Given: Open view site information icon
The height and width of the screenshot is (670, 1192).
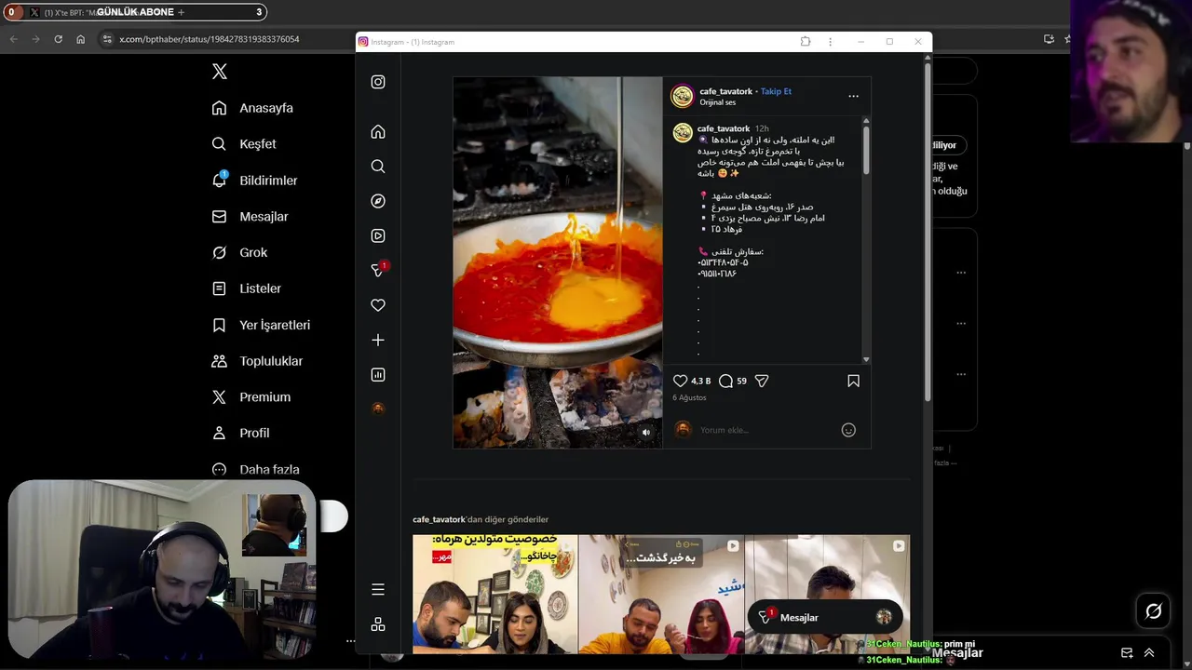Looking at the screenshot, I should click(107, 39).
